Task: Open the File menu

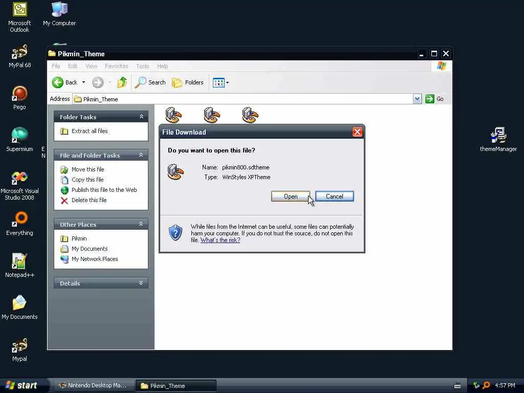Action: 56,66
